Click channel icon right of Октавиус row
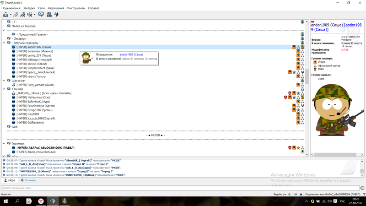The width and height of the screenshot is (366, 206). tap(302, 38)
